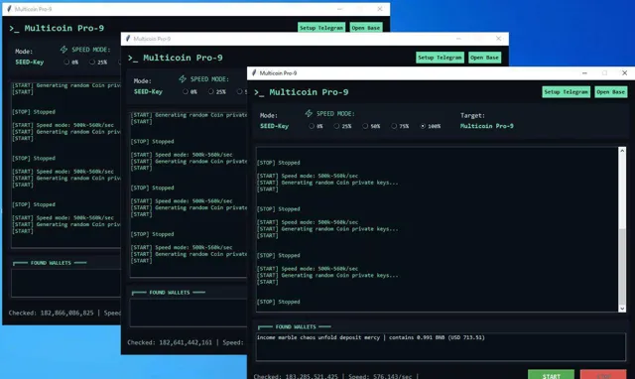Viewport: 635px width, 379px height.
Task: Click the log scrollbar down arrow
Action: click(x=622, y=309)
